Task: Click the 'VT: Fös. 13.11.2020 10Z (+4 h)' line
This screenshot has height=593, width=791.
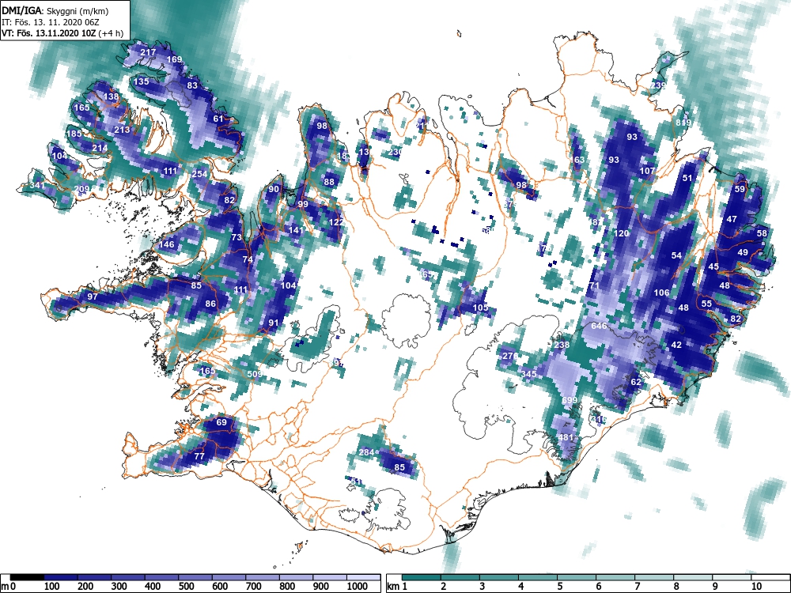Action: [62, 33]
